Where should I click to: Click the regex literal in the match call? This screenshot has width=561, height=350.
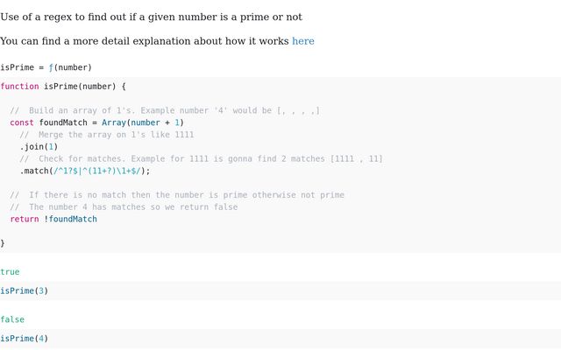98,171
